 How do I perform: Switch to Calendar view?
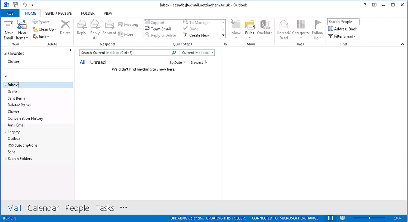click(x=43, y=208)
